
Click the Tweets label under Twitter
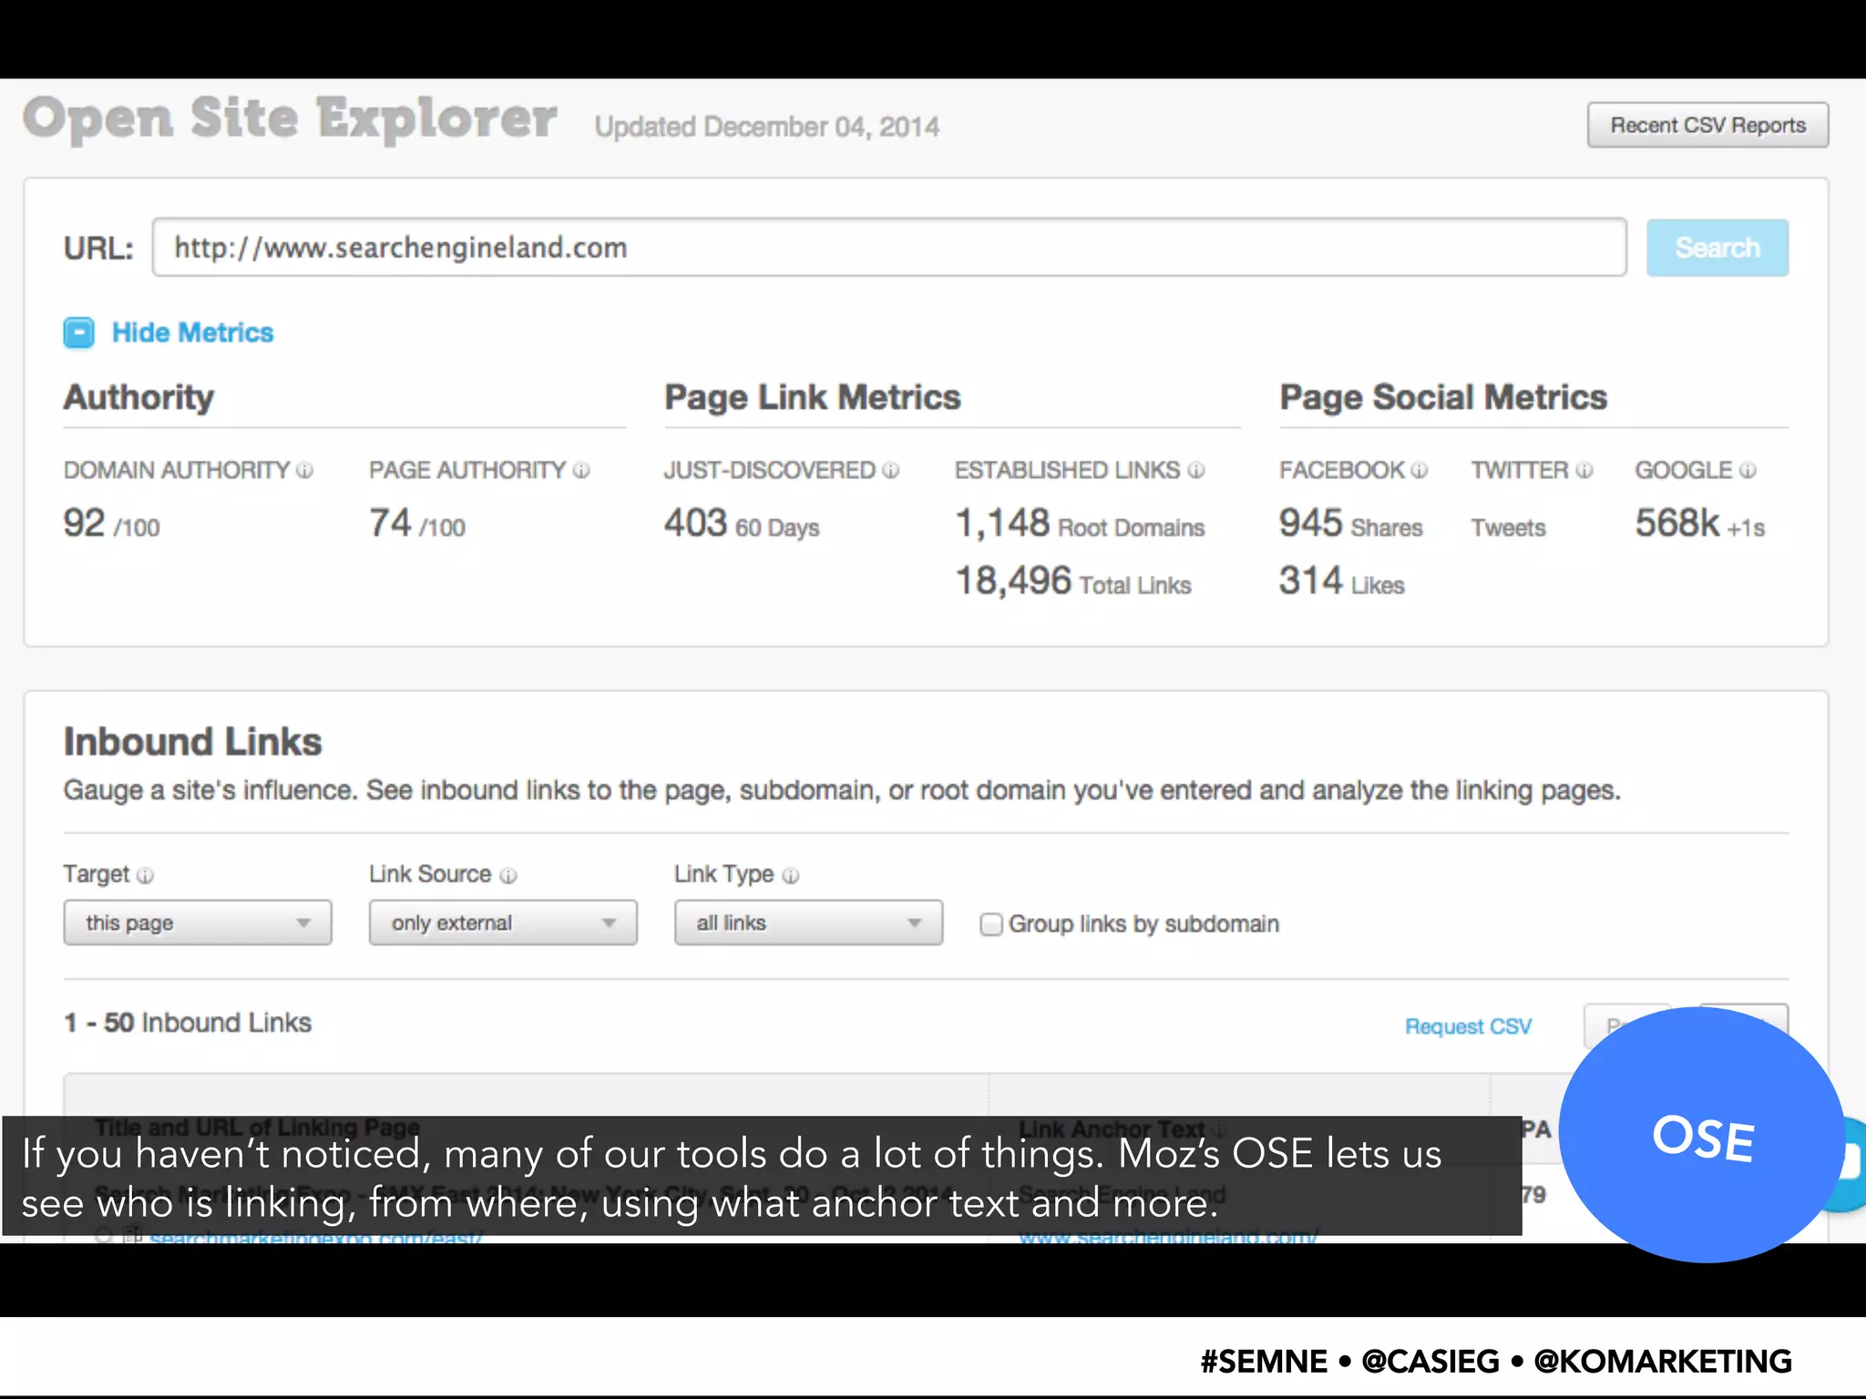[x=1509, y=528]
